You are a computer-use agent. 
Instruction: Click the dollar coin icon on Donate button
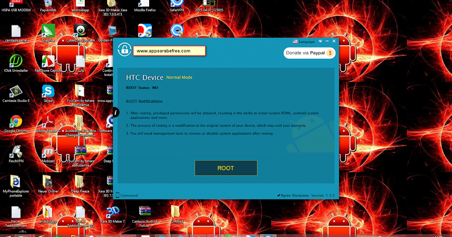click(330, 53)
